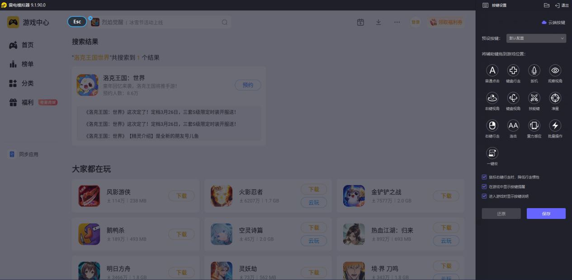Toggle 进入游戏时显示按键说明 option

(x=484, y=196)
